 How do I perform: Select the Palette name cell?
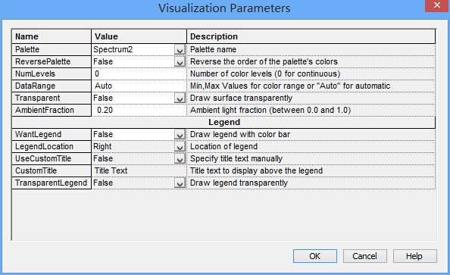[x=52, y=50]
